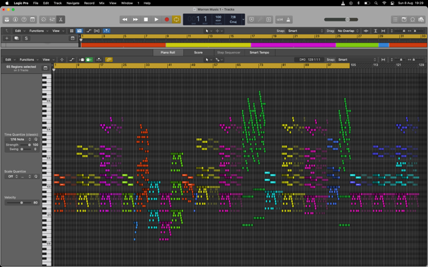The width and height of the screenshot is (428, 267).
Task: Open the Piano Roll Functions menu
Action: 29,59
